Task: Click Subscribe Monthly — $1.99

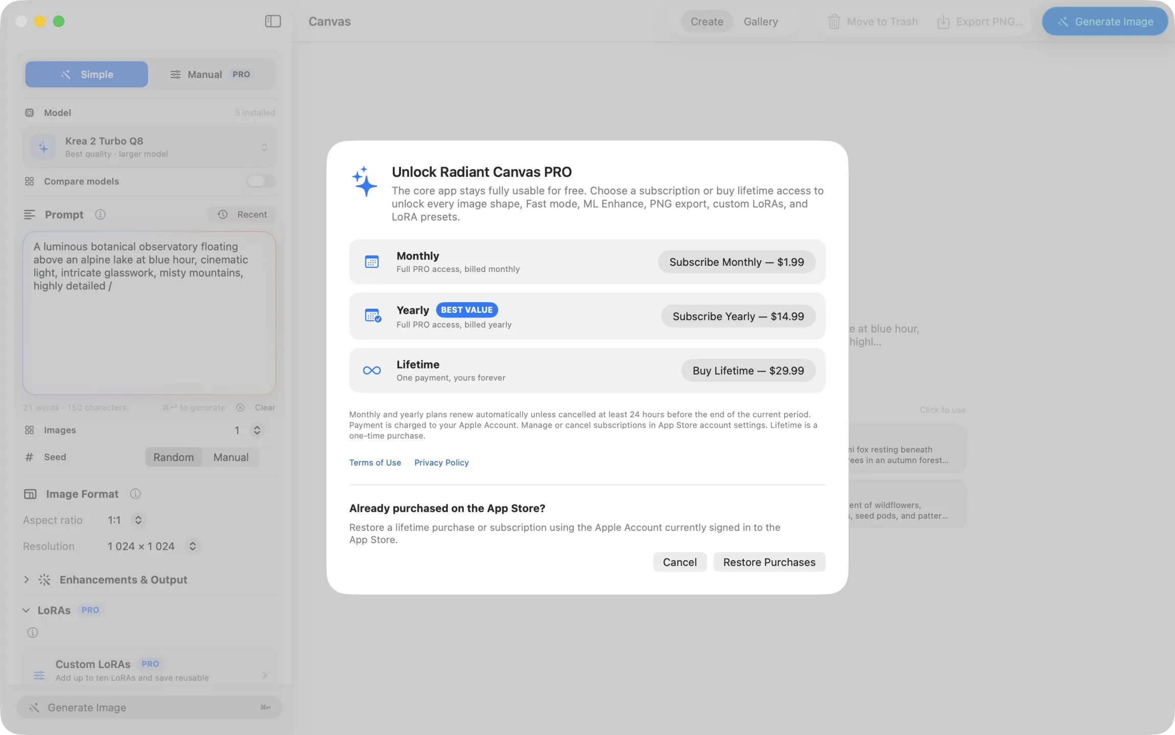Action: 737,262
